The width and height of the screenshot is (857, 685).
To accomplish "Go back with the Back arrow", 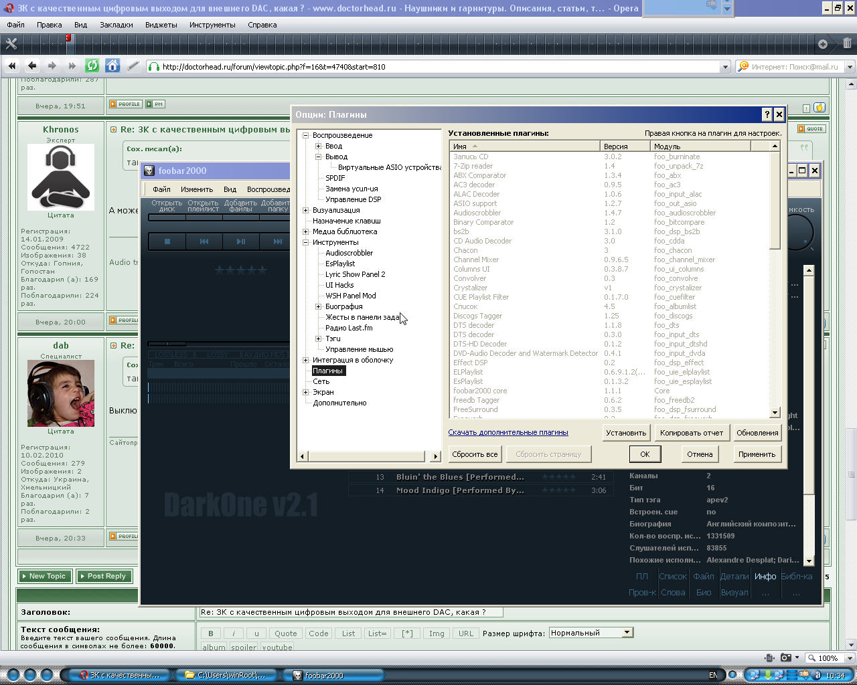I will (32, 66).
